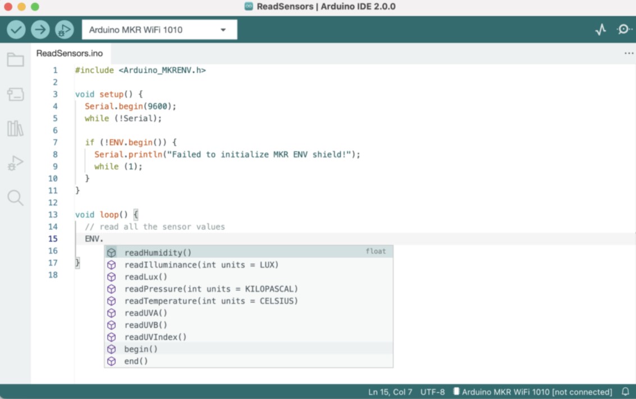The height and width of the screenshot is (399, 636).
Task: Click UTF-8 encoding in status bar
Action: [432, 392]
